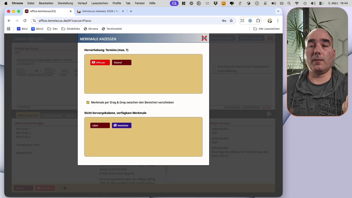352x198 pixels.
Task: Open password manager key icon in address bar
Action: 224,21
